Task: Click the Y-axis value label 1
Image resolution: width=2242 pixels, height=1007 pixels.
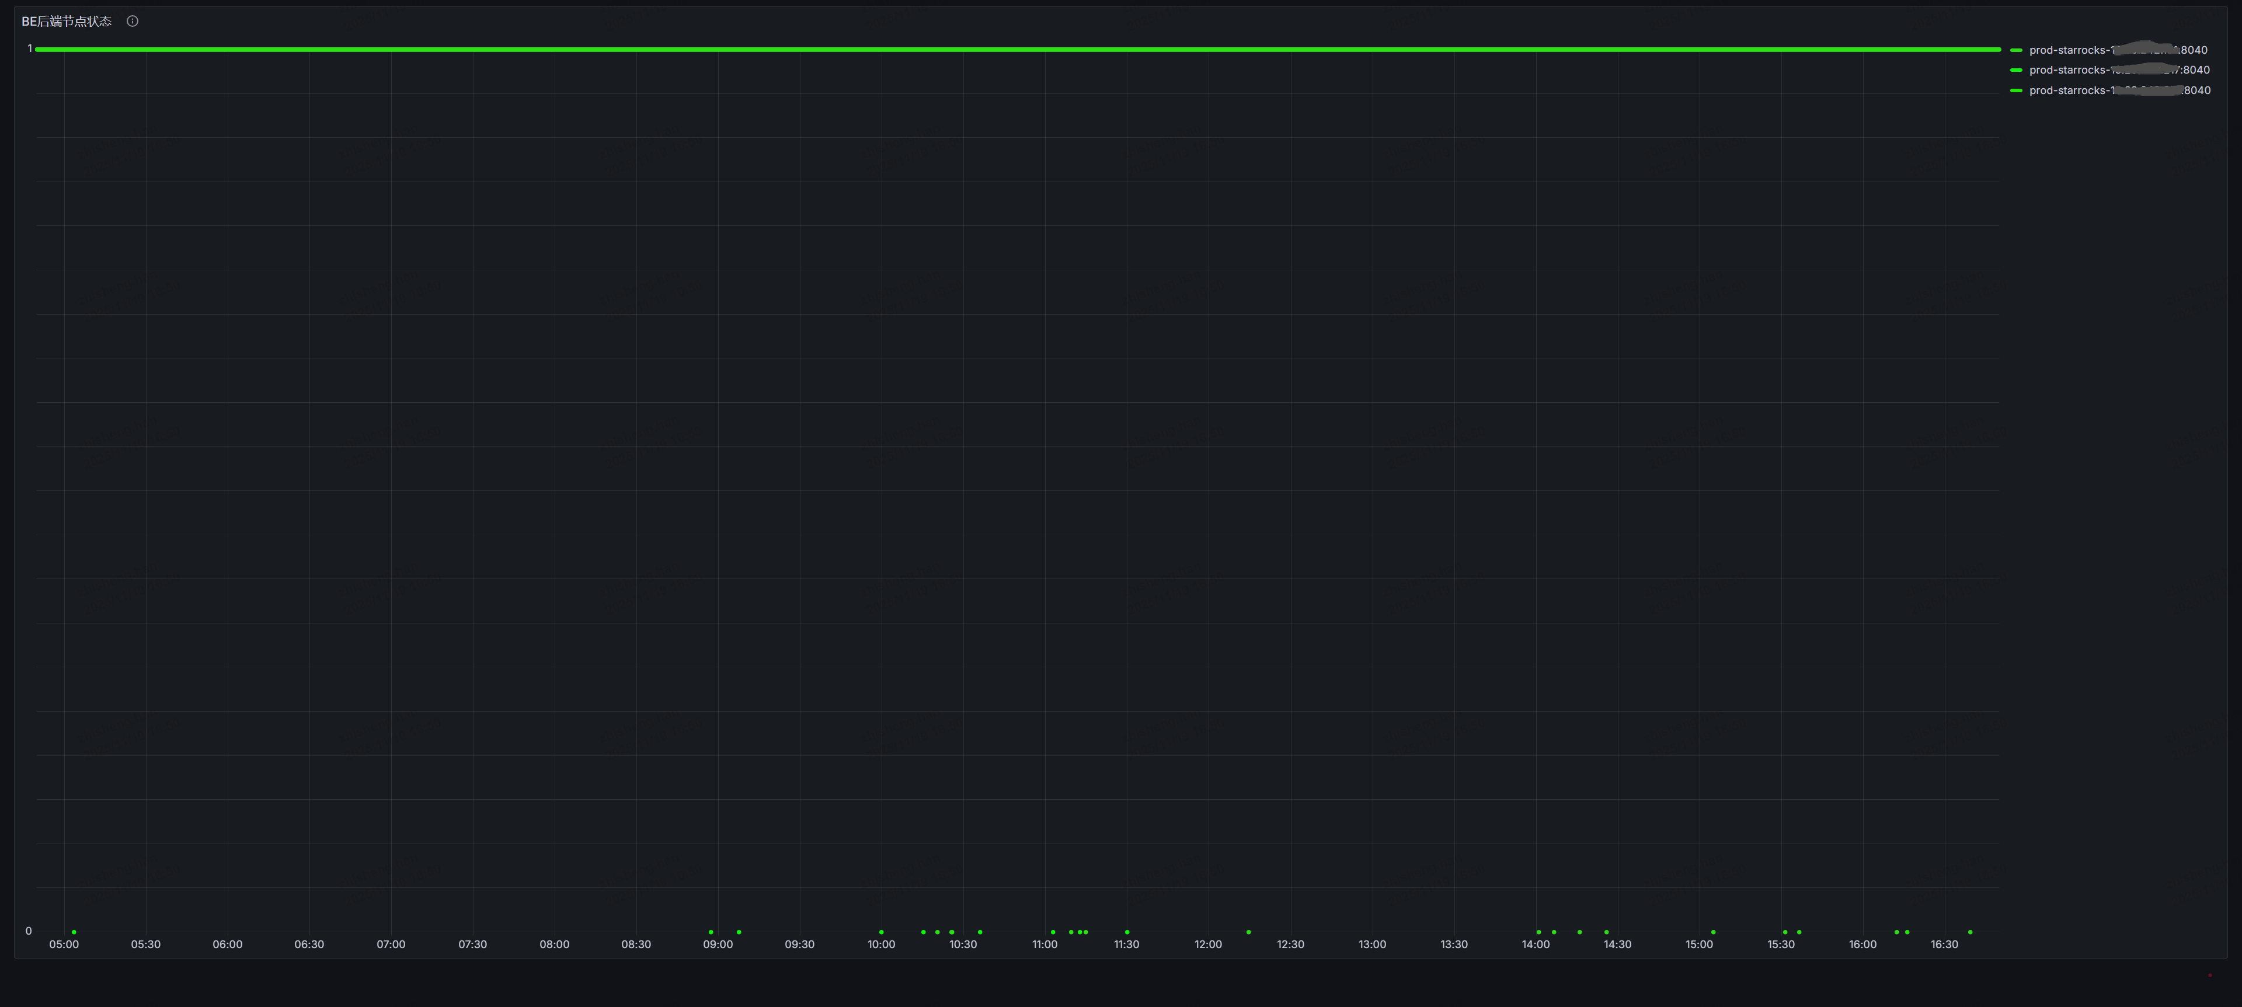Action: 30,48
